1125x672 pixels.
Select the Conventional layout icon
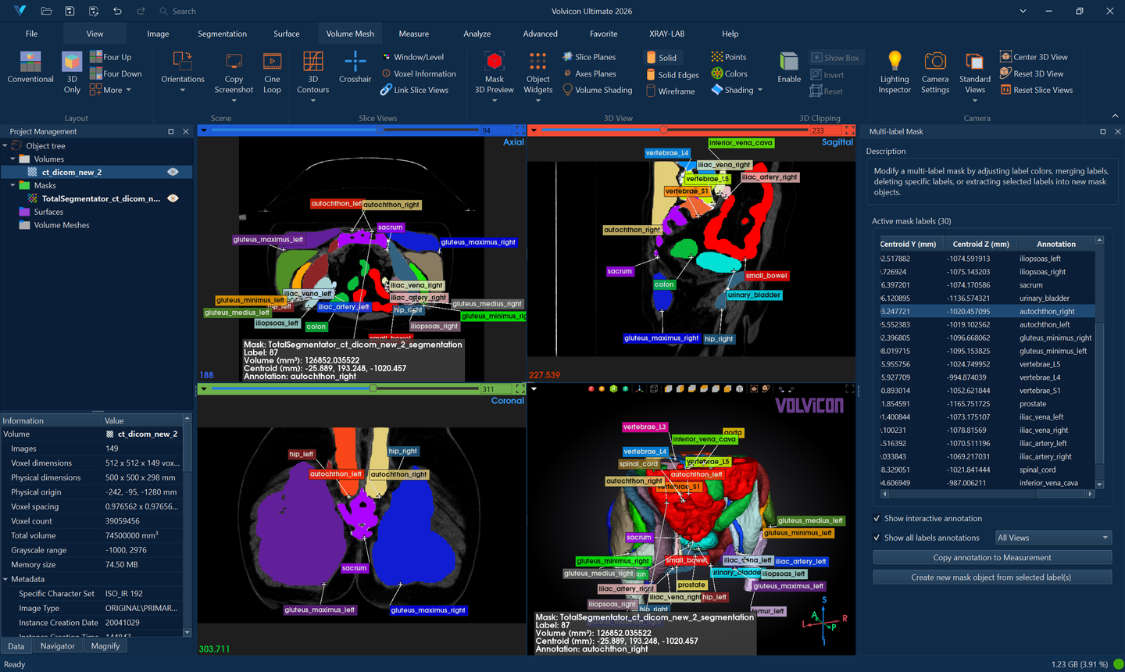tap(30, 68)
